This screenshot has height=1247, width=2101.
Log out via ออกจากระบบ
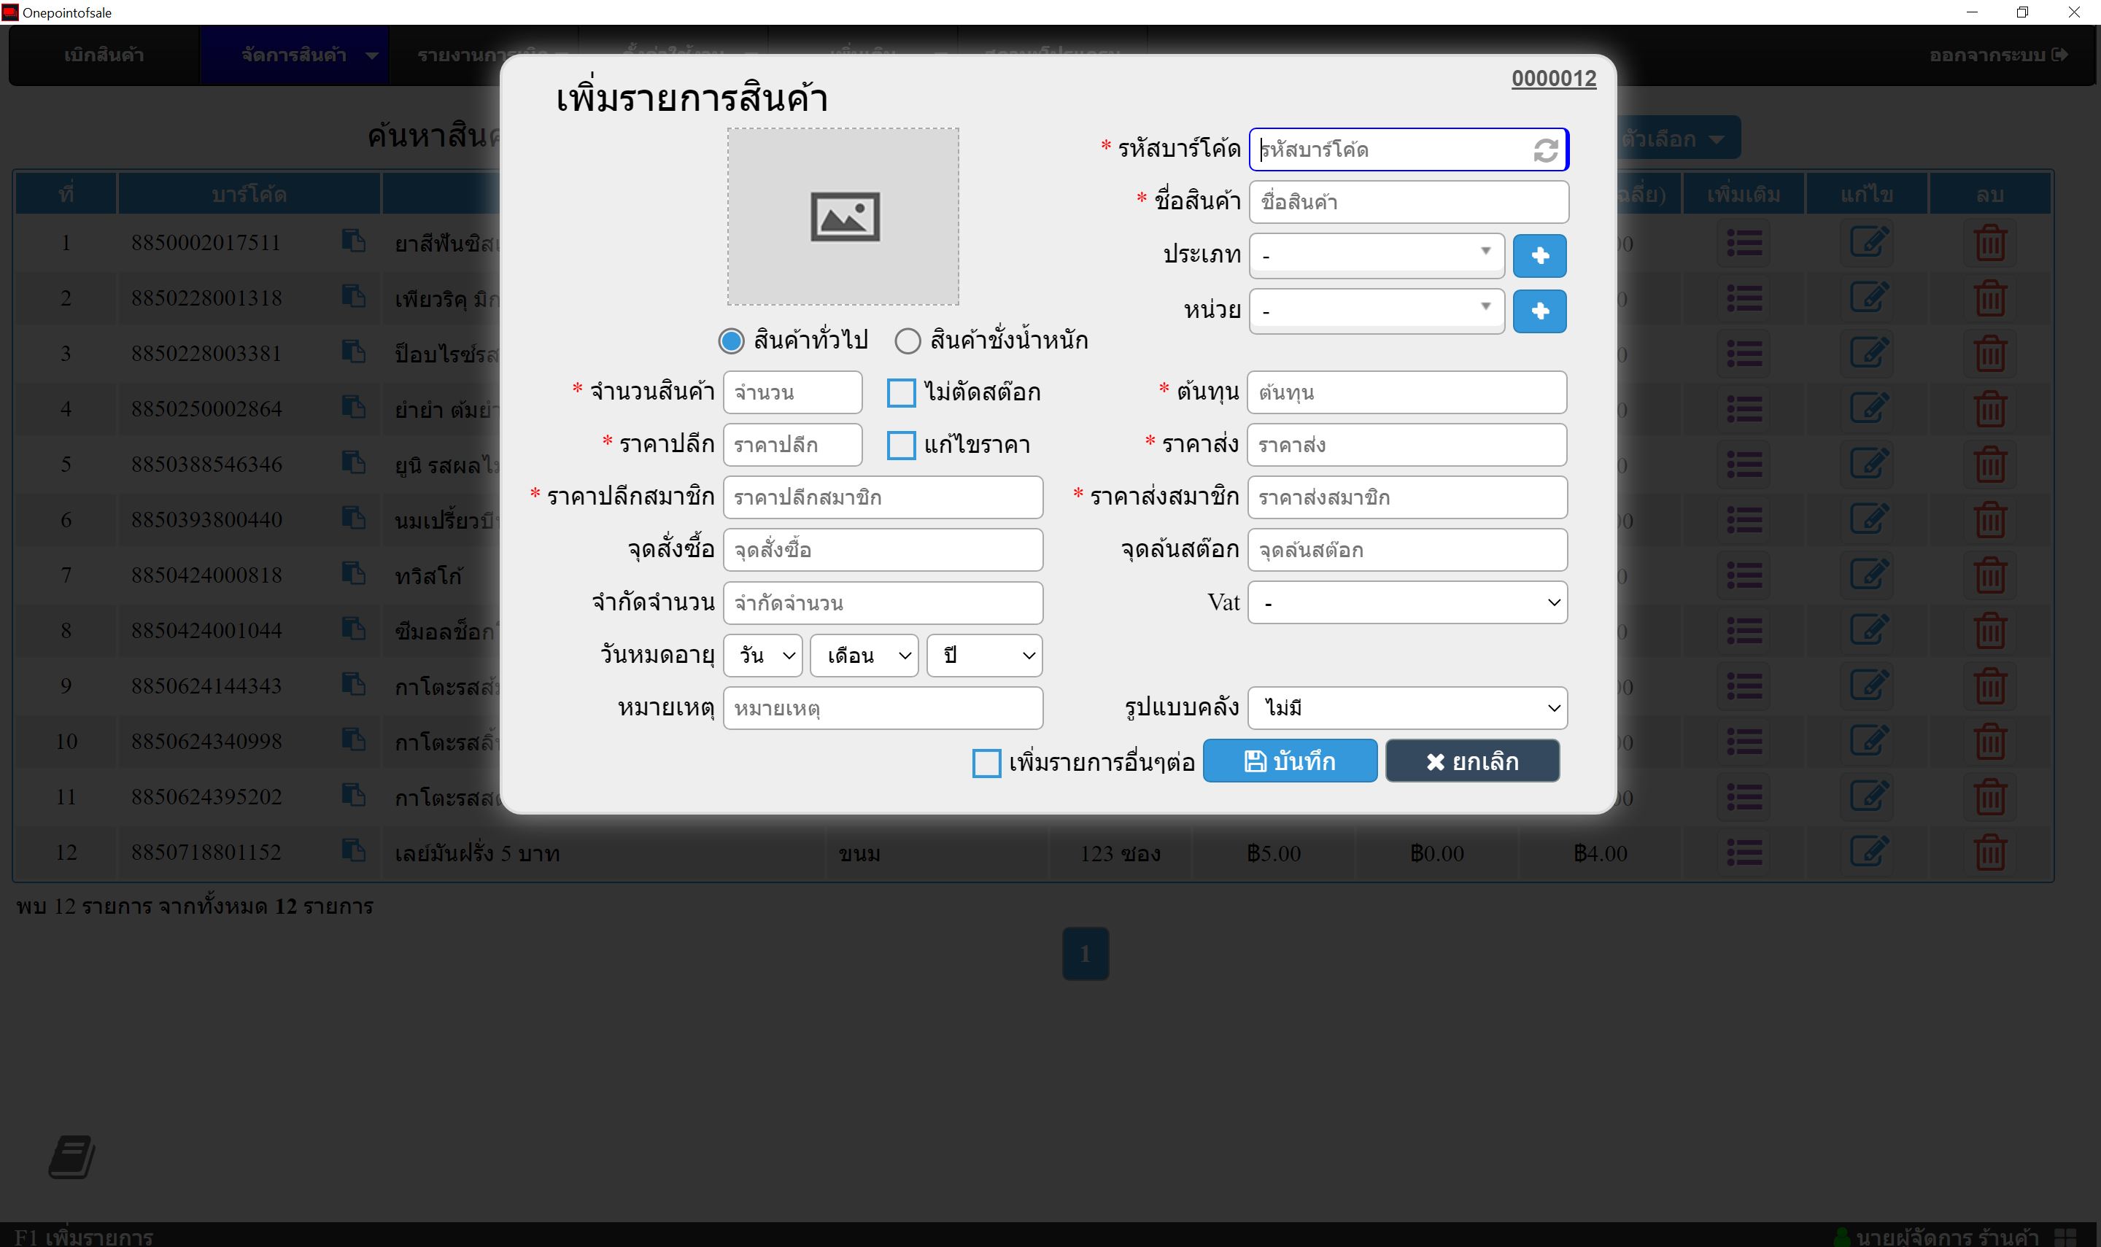point(1998,55)
